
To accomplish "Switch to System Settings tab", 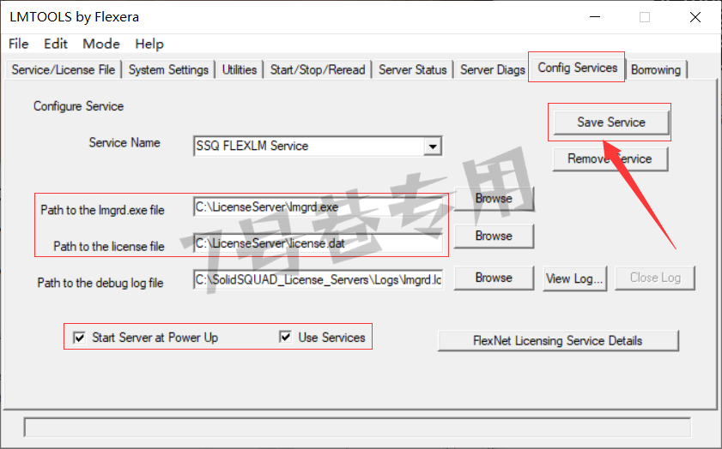I will (168, 70).
